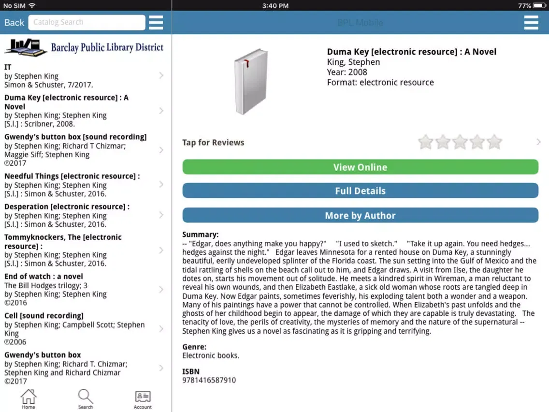Tap The Bill Hodges trilogy; 3 line
This screenshot has height=412, width=549.
coord(45,285)
